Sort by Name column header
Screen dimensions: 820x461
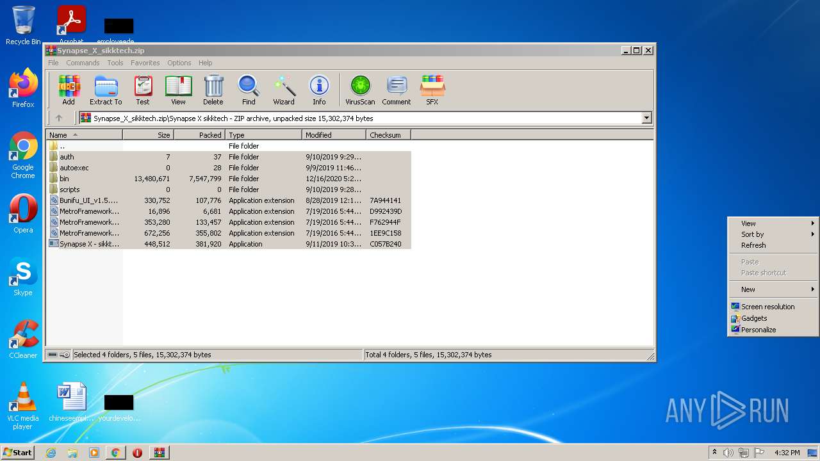pyautogui.click(x=85, y=135)
